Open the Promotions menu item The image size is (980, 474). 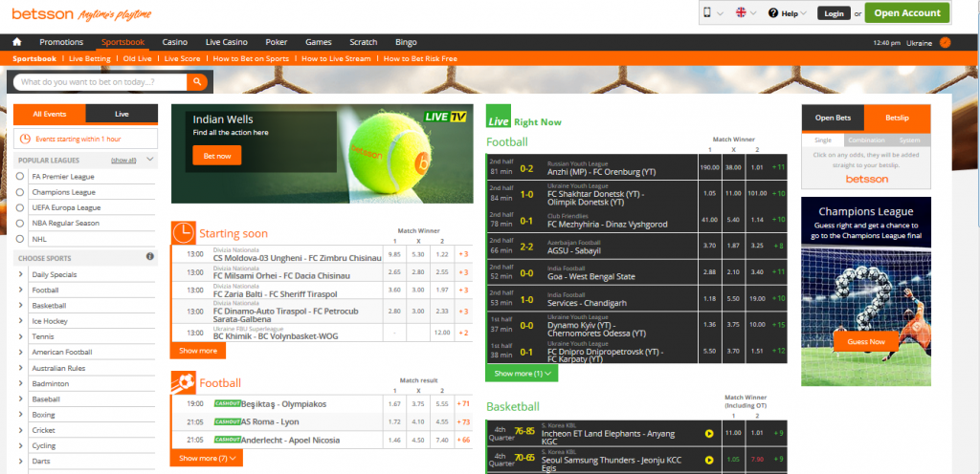point(61,42)
